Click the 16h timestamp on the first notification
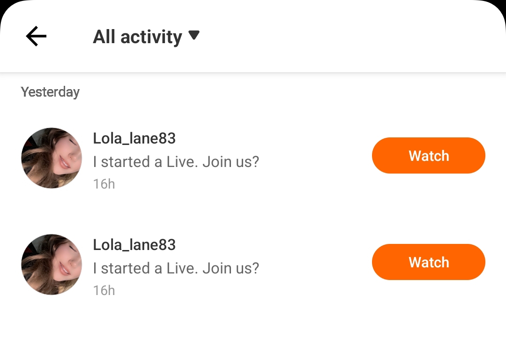506x341 pixels. click(x=104, y=184)
